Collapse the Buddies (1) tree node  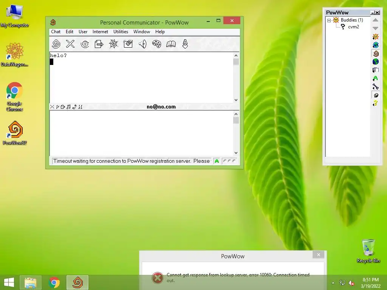(x=329, y=20)
